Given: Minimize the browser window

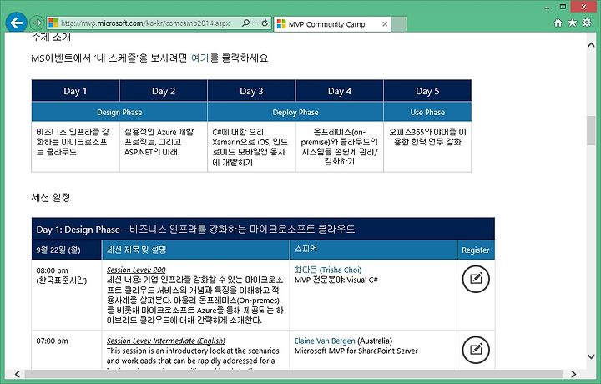Looking at the screenshot, I should [x=548, y=7].
